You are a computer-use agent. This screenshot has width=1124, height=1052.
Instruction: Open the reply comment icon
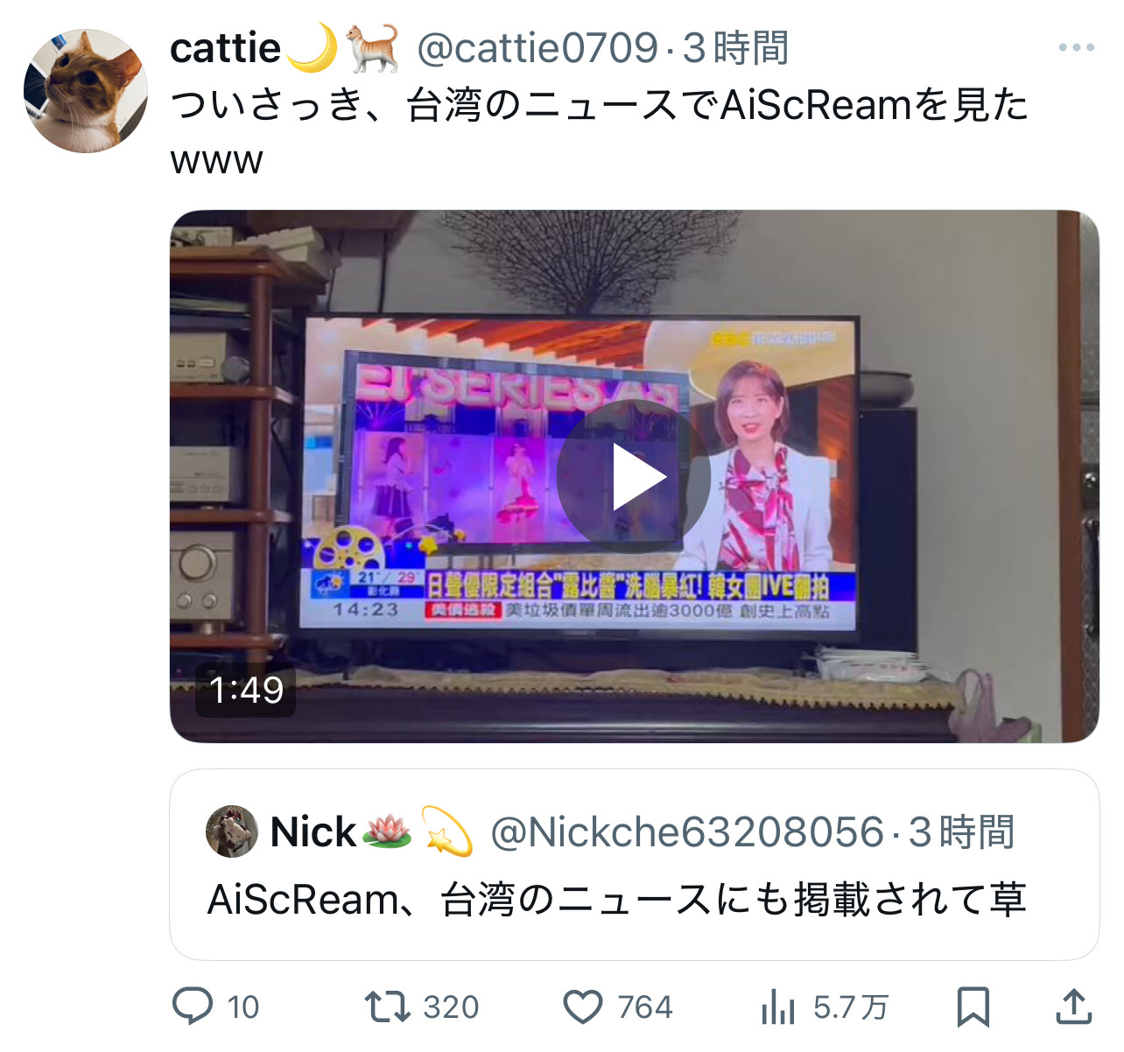coord(193,1006)
